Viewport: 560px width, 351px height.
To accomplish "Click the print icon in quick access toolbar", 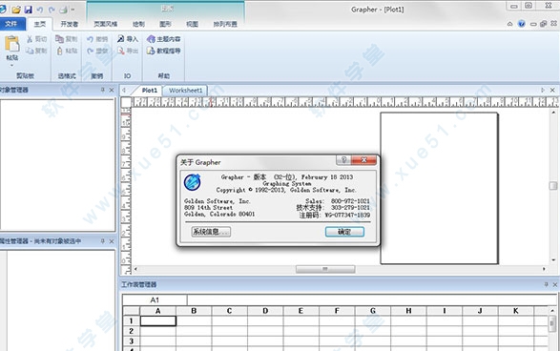I will point(64,10).
